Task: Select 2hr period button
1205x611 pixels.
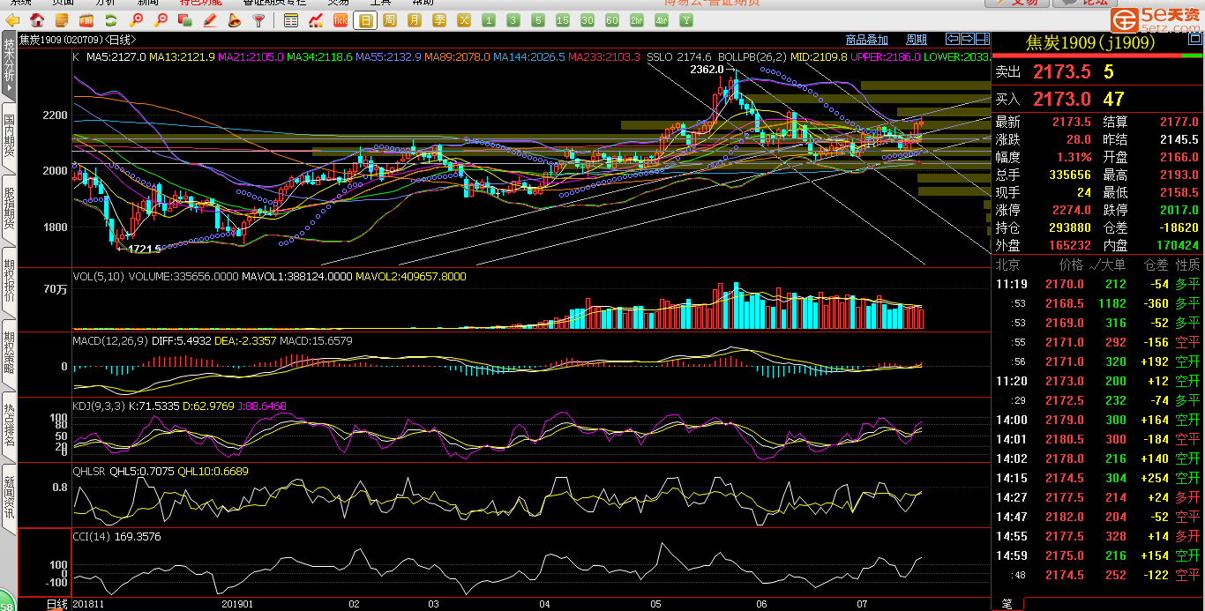Action: (x=636, y=20)
